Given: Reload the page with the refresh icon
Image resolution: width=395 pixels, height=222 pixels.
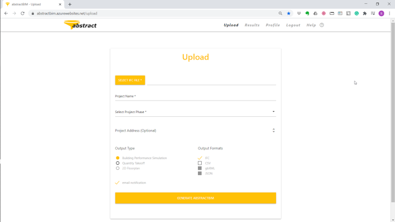Looking at the screenshot, I should coord(23,13).
